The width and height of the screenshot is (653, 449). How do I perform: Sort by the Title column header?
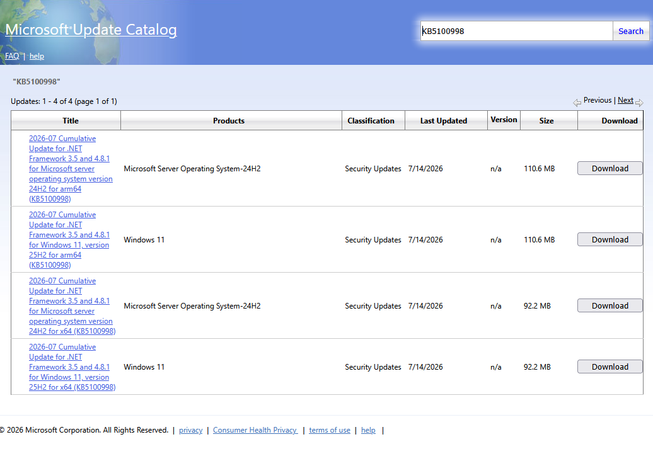pos(71,121)
